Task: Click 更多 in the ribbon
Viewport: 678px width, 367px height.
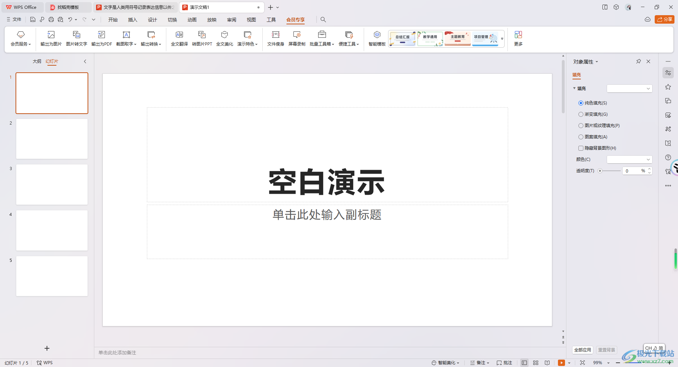Action: click(x=518, y=38)
